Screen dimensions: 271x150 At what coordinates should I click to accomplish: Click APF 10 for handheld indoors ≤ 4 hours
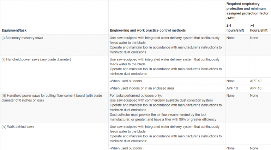(x=232, y=88)
